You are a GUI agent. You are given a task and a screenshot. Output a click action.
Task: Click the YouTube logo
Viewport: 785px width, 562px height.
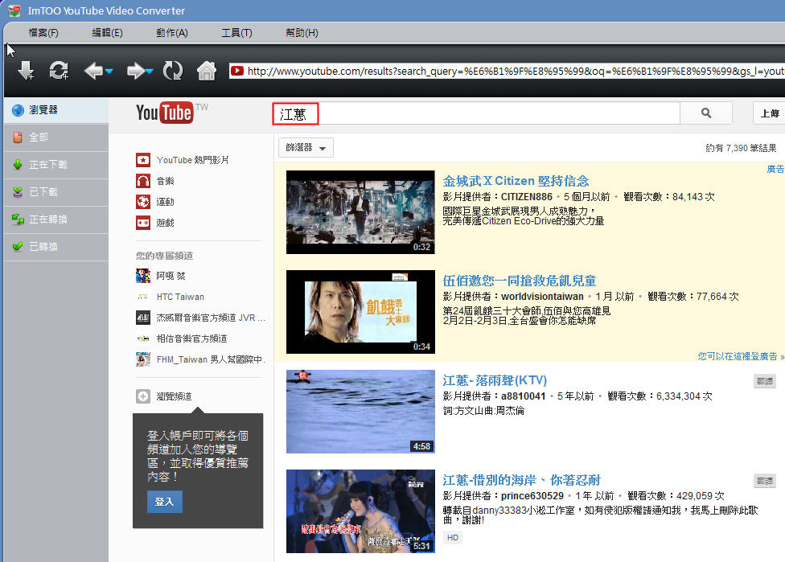(x=165, y=113)
